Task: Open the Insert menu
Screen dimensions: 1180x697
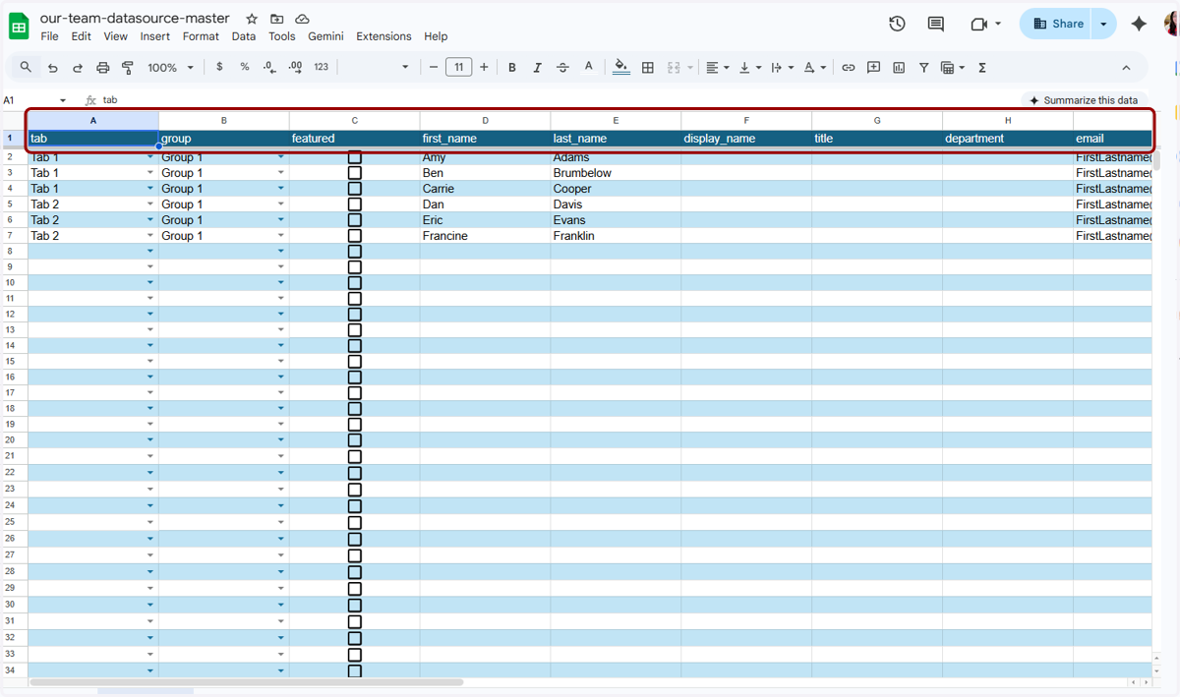Action: pyautogui.click(x=154, y=36)
